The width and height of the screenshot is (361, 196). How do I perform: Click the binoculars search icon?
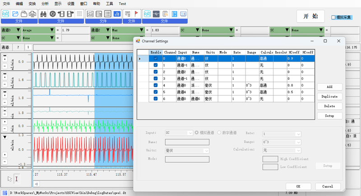point(44,14)
